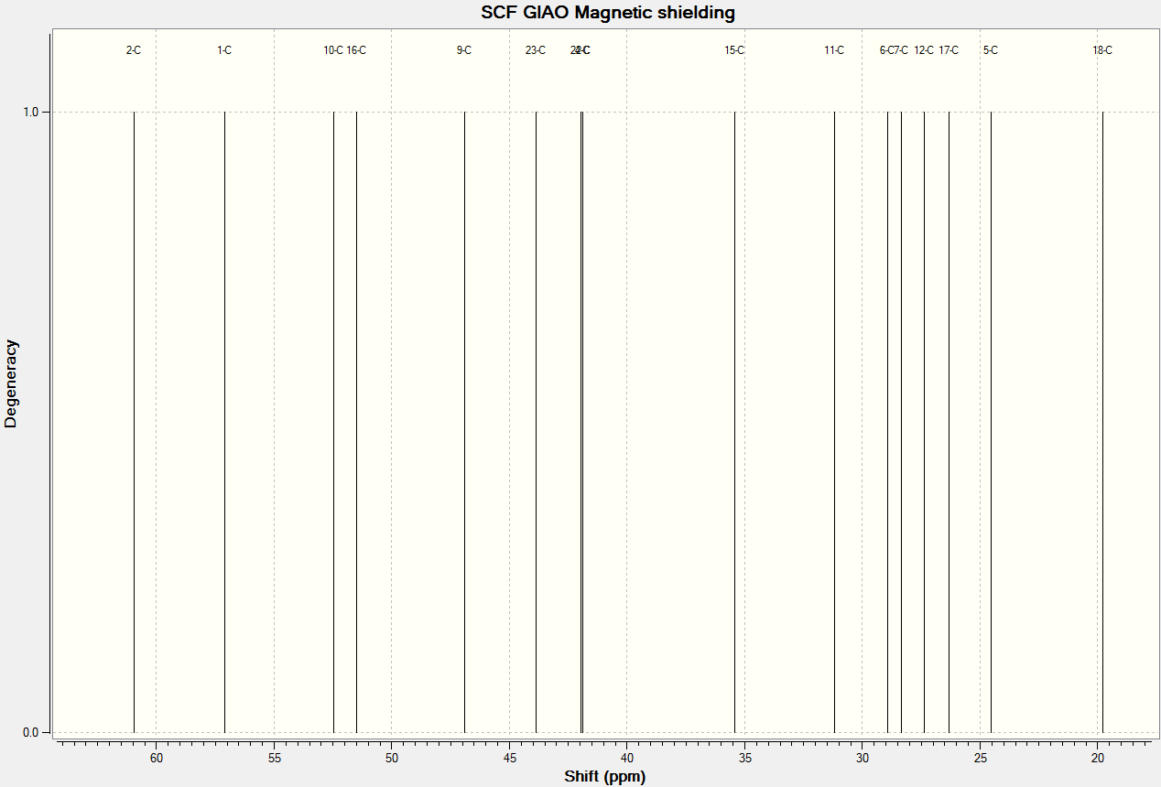Select the 1-C peak label
The width and height of the screenshot is (1161, 787).
click(x=224, y=50)
